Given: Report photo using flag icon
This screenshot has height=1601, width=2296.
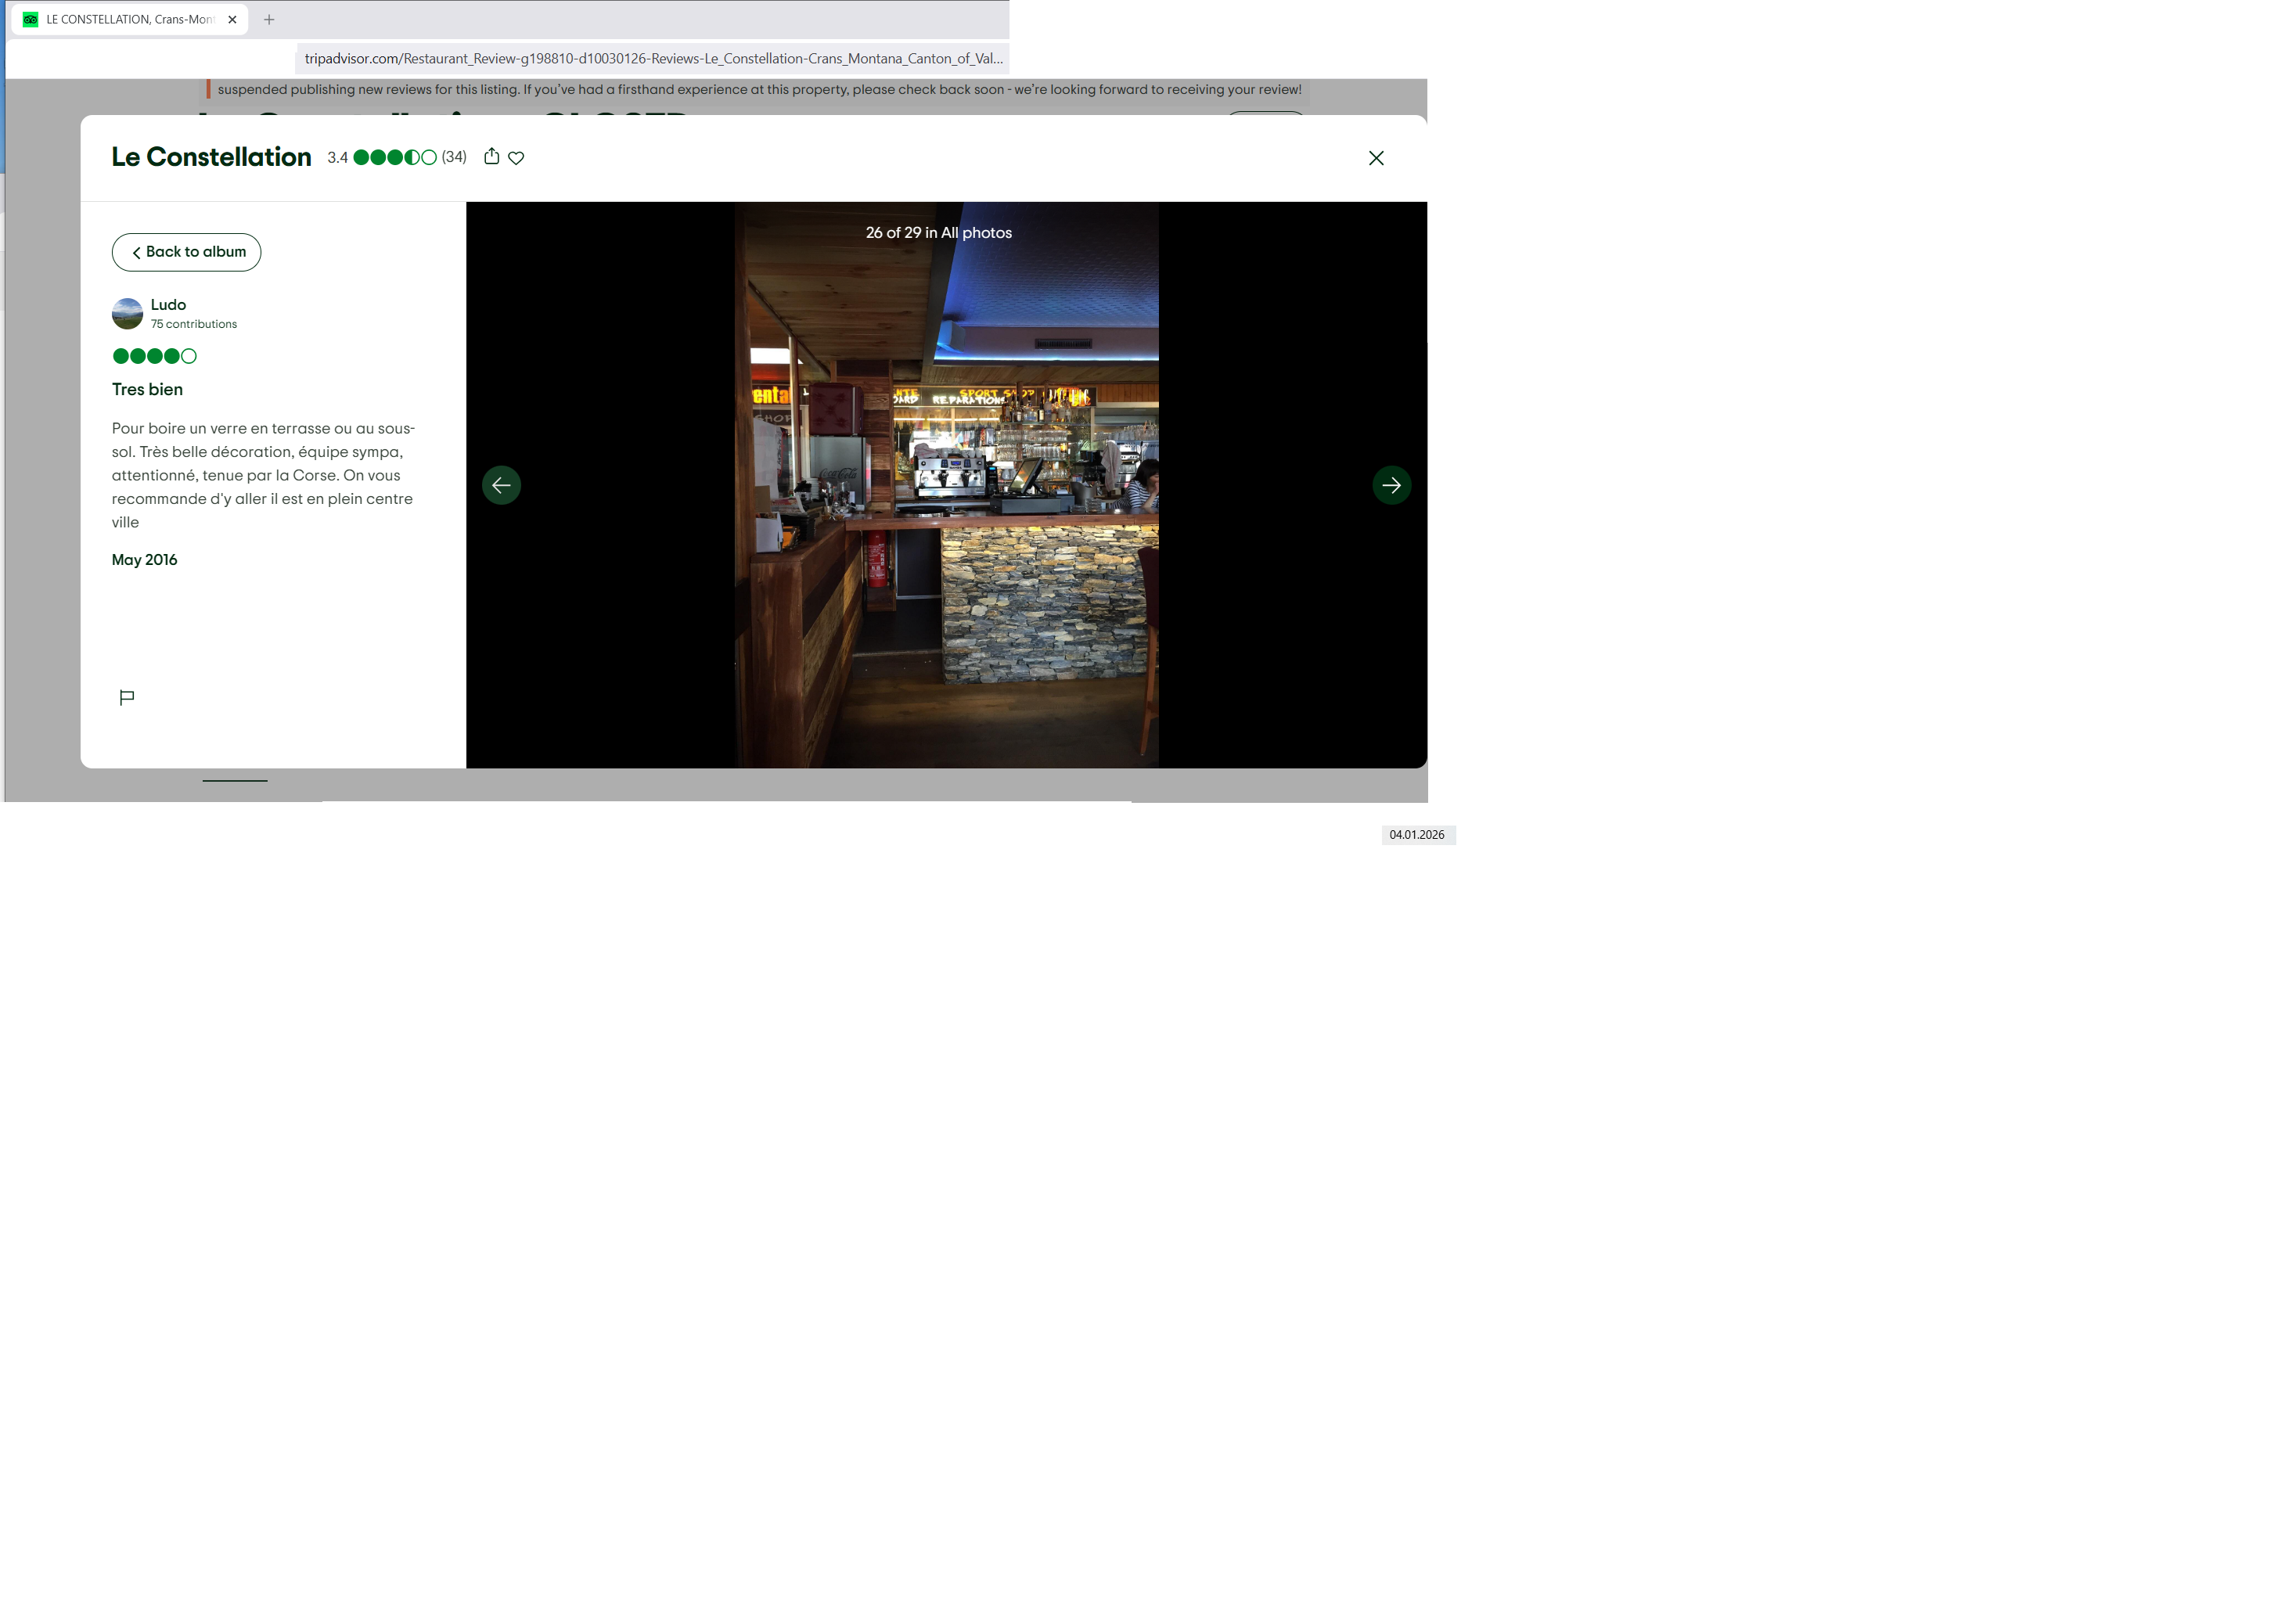Looking at the screenshot, I should (127, 697).
